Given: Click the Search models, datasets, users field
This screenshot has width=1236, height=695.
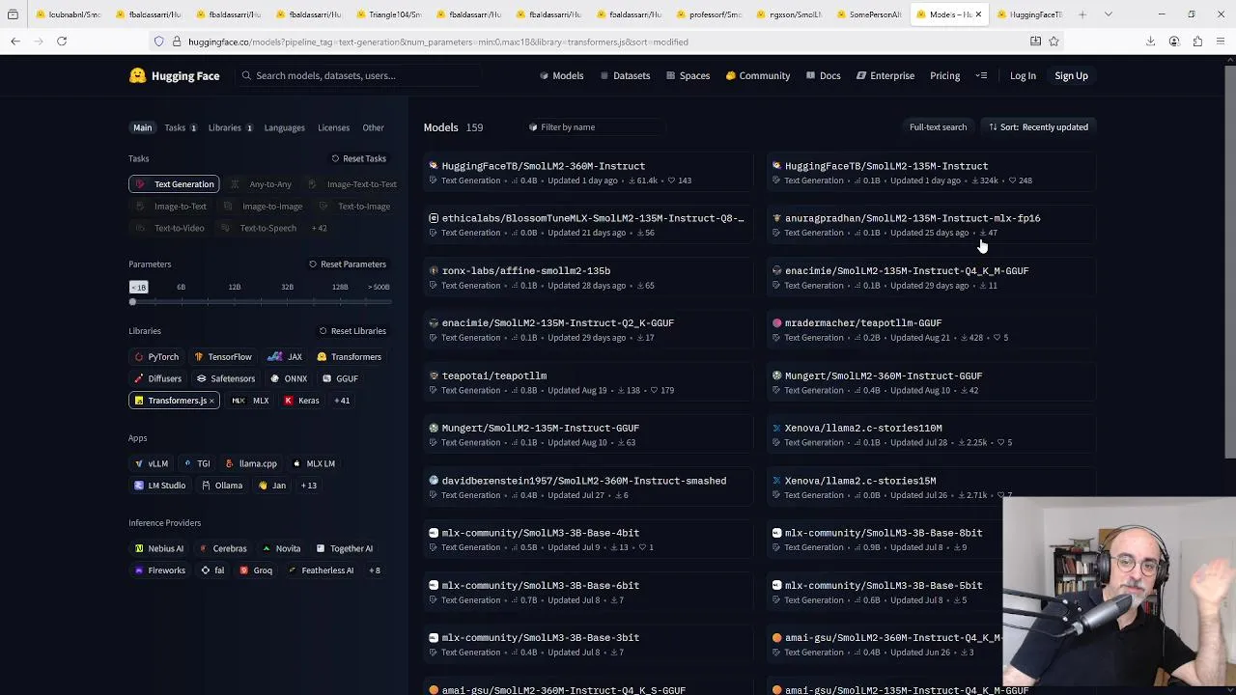Looking at the screenshot, I should point(357,75).
